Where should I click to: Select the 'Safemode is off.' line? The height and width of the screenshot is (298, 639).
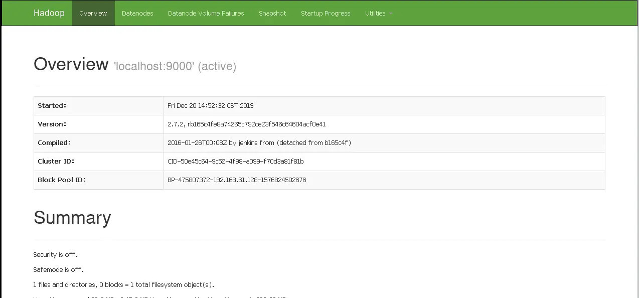(x=58, y=270)
